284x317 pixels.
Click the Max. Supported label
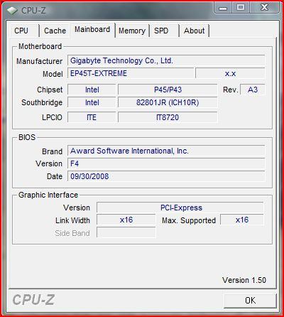(189, 220)
